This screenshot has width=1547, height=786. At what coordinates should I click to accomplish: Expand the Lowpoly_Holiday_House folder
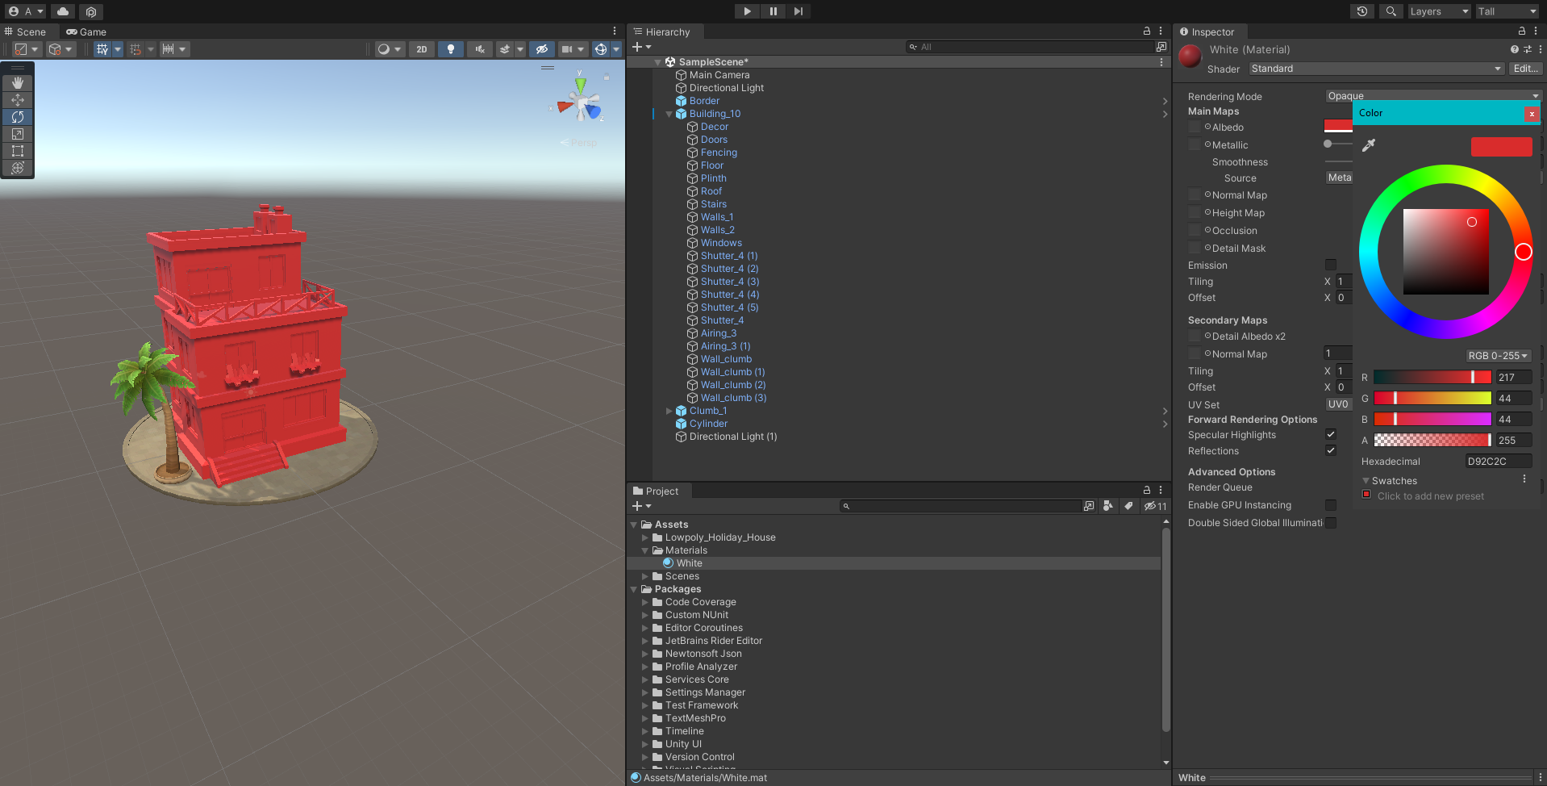click(x=645, y=537)
